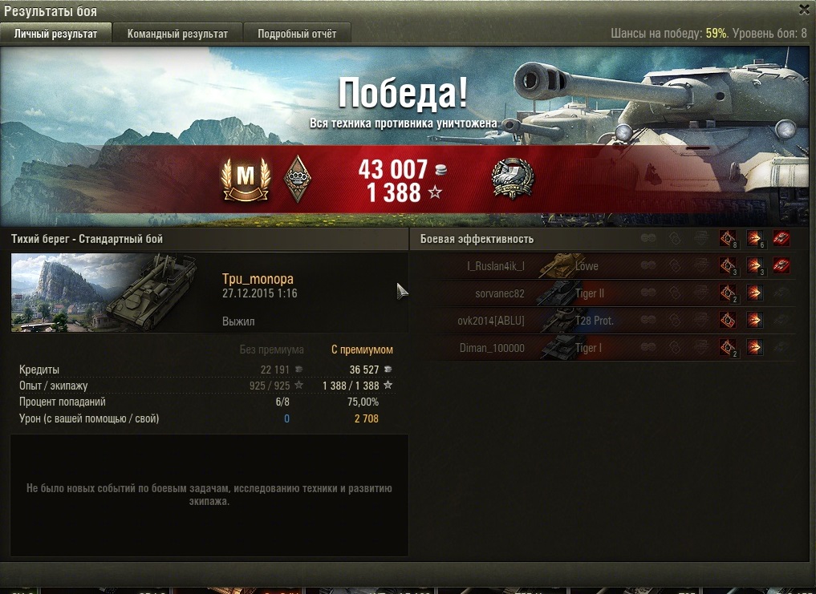Click the damage icon in Tiger I row
The width and height of the screenshot is (816, 594).
tap(754, 347)
